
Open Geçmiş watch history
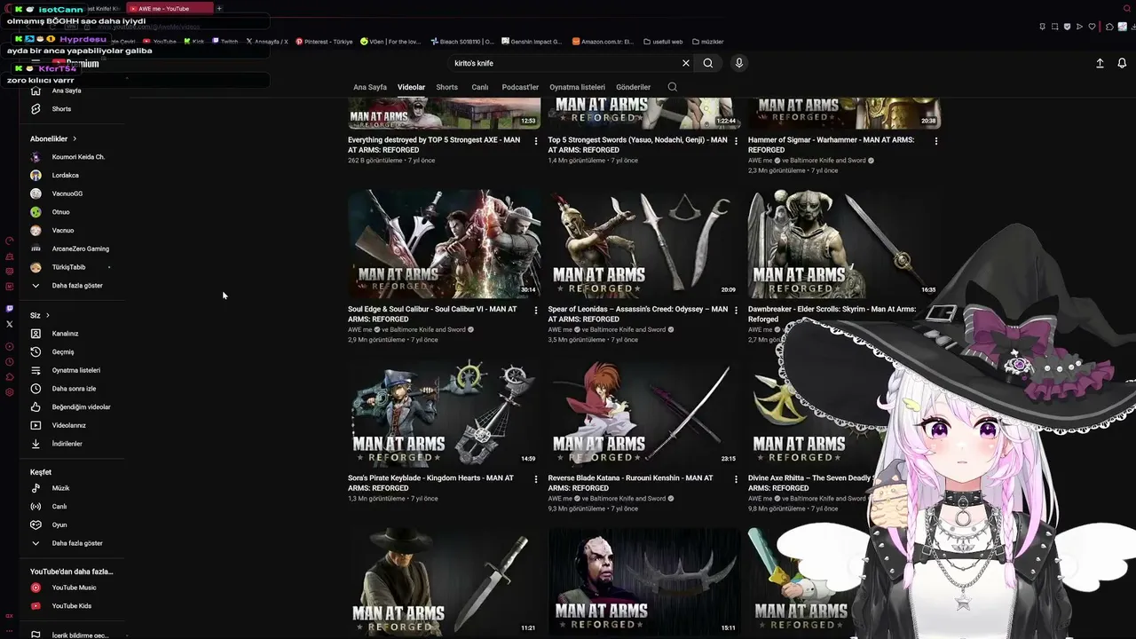pyautogui.click(x=62, y=352)
